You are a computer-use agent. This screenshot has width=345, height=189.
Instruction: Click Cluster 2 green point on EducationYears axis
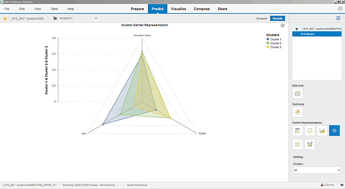(x=142, y=52)
